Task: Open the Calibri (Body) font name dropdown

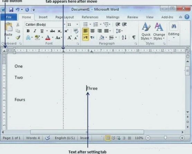Action: (65, 25)
